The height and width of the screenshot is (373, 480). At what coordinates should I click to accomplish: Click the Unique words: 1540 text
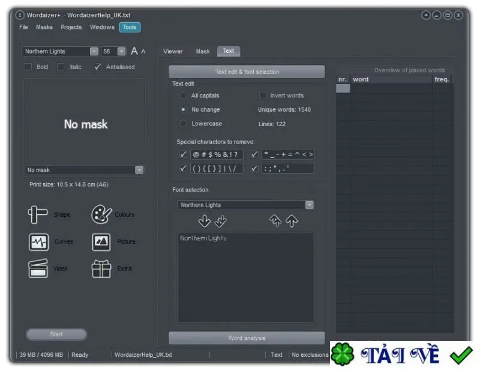click(x=284, y=109)
